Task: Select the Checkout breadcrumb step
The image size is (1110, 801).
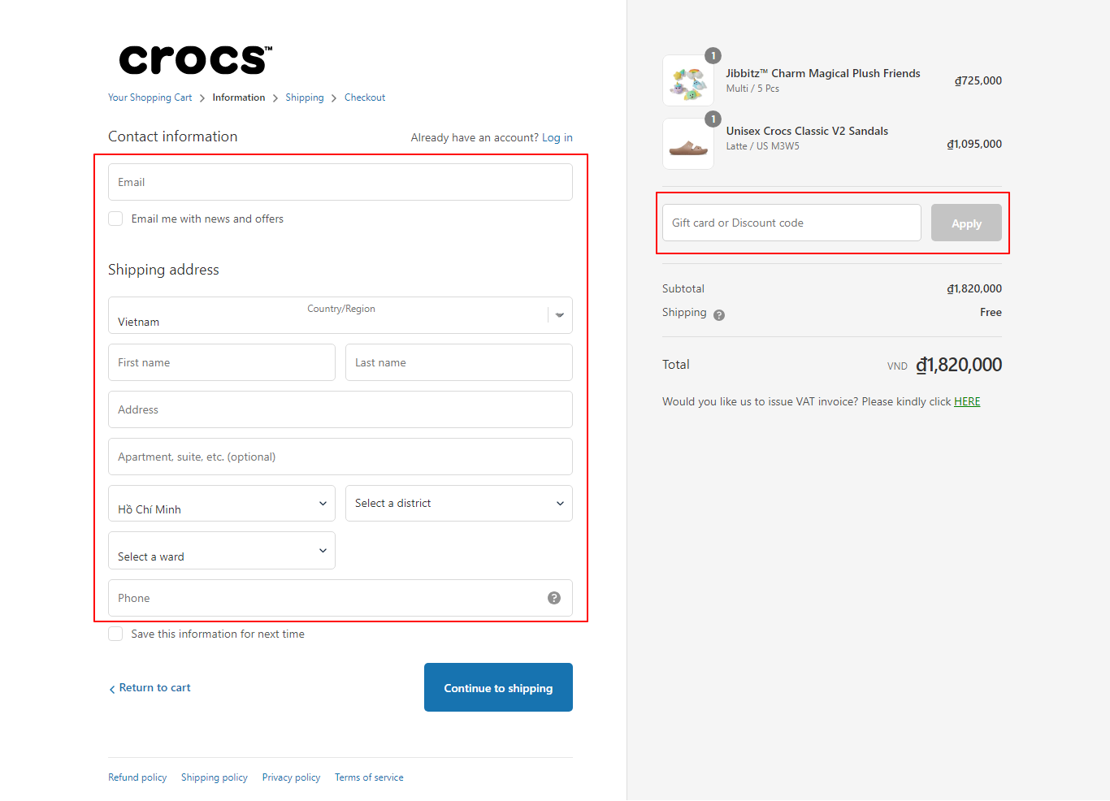Action: tap(365, 97)
